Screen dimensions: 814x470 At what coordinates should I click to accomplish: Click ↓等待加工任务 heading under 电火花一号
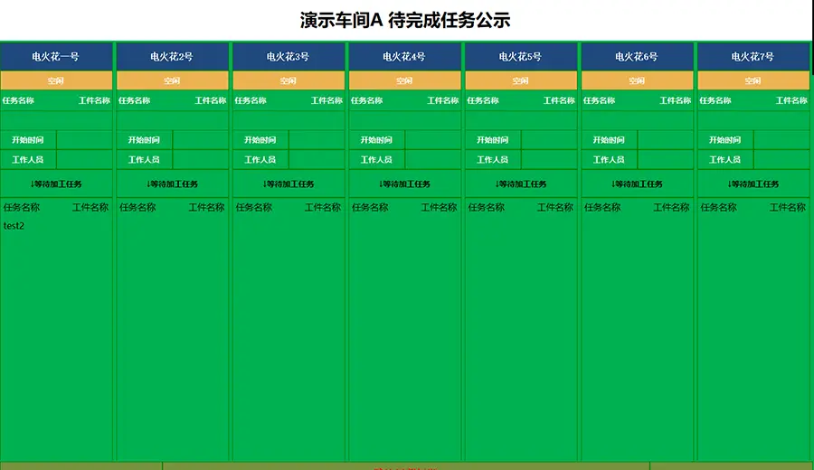[x=56, y=183]
